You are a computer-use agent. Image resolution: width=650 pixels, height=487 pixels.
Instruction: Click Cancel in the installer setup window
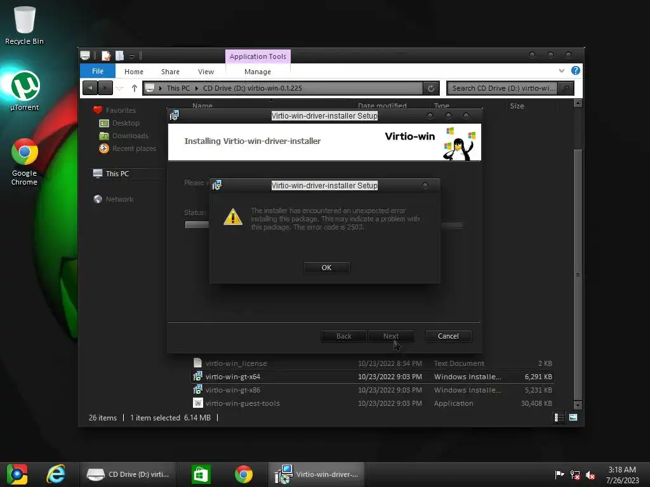[x=448, y=336]
